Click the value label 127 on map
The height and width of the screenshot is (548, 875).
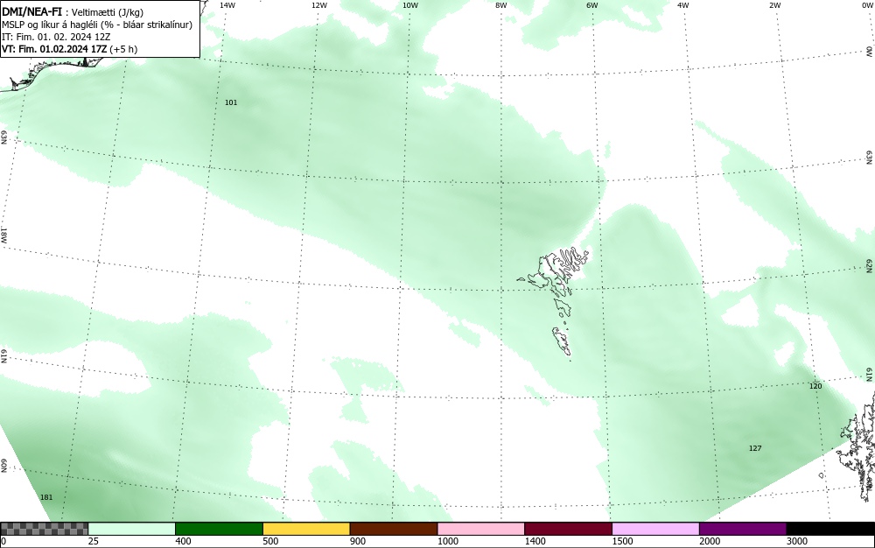(755, 448)
